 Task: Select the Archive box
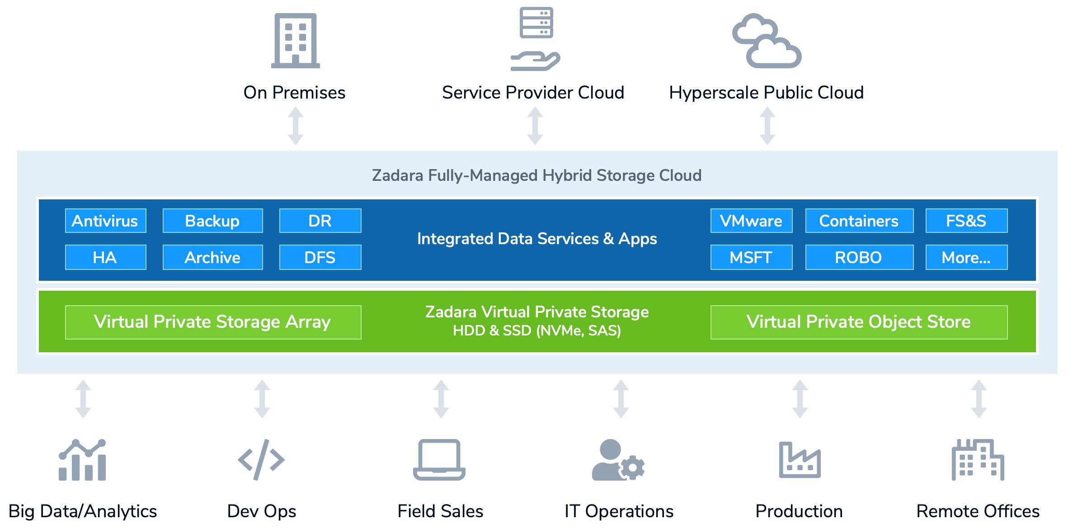pos(213,257)
